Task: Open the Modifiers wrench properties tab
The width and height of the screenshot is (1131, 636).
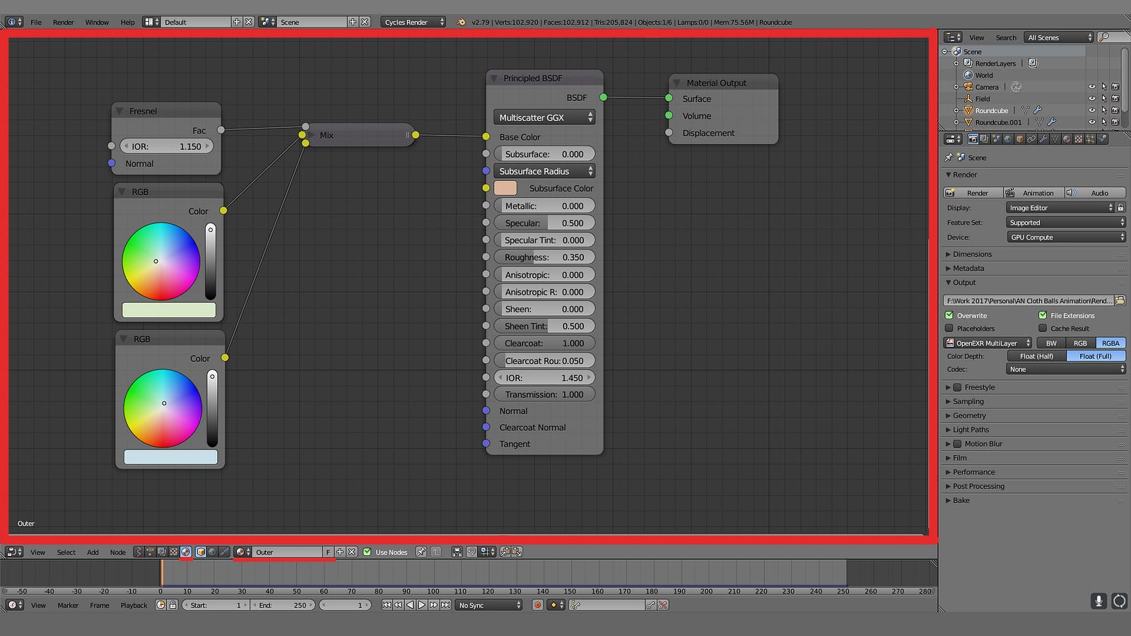Action: coord(1043,139)
